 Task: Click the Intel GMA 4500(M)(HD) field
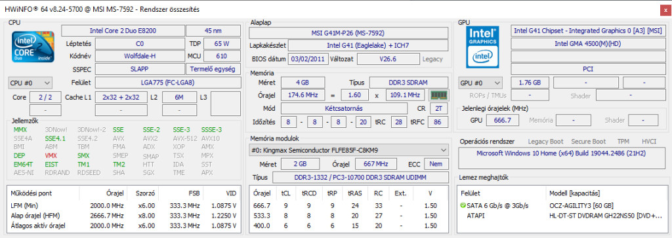click(587, 44)
